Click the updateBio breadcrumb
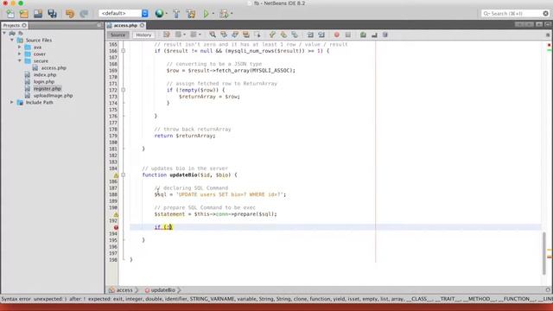553x311 pixels. pyautogui.click(x=162, y=290)
